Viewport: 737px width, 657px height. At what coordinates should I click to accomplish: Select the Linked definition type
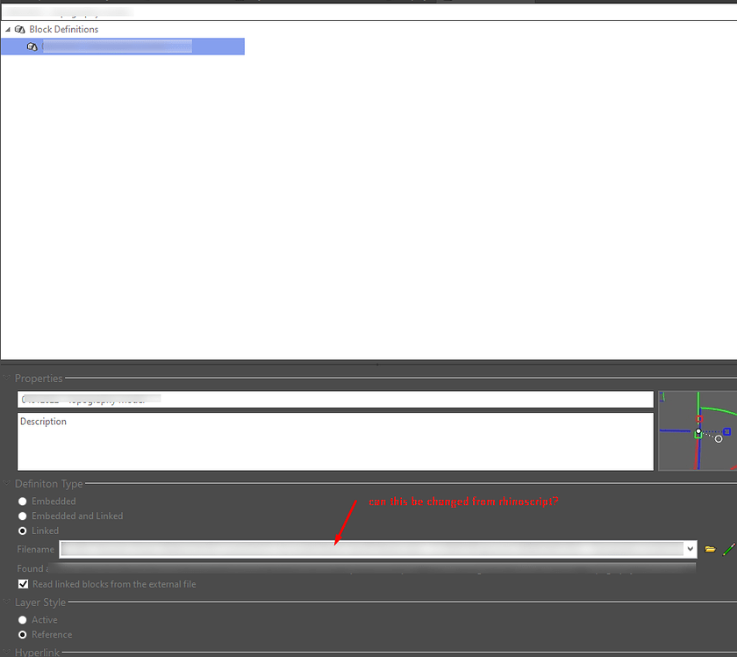22,531
